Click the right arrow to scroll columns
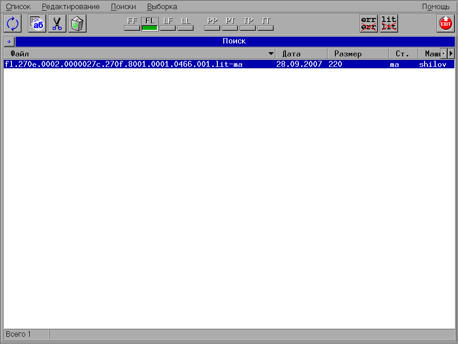Screen dimensions: 458x344 click(x=451, y=54)
